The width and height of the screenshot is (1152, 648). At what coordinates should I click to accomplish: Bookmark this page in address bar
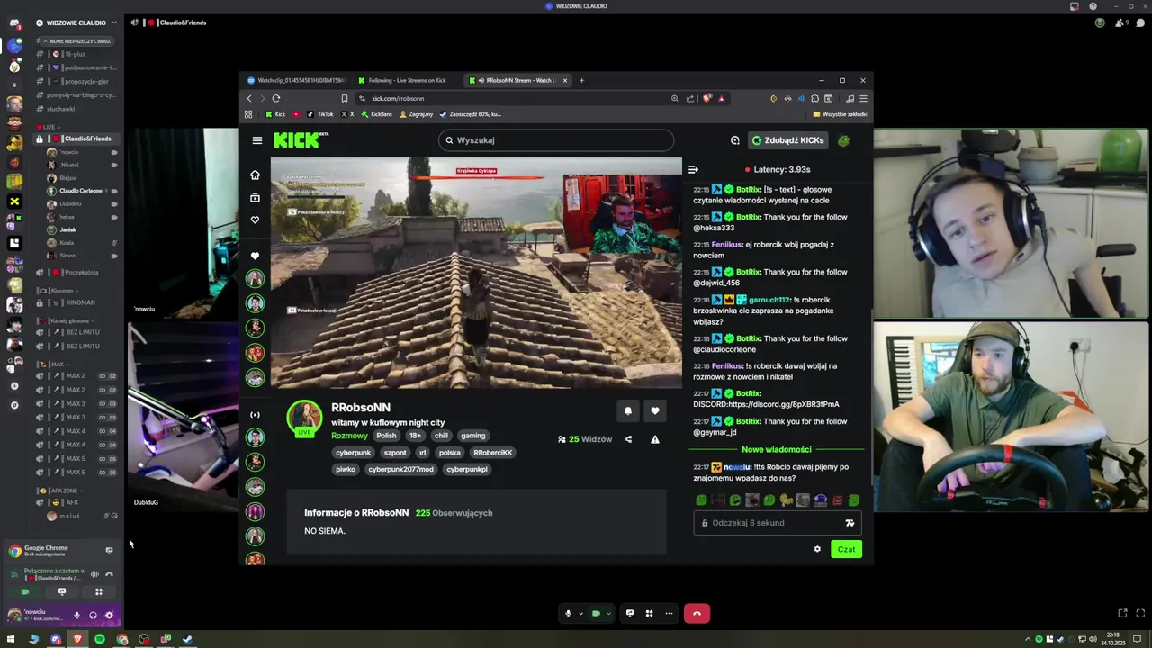click(344, 98)
